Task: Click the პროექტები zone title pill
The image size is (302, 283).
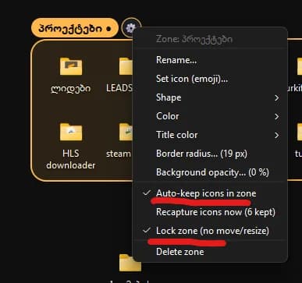Action: (75, 28)
